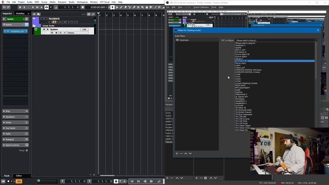Toggle Read automation R in toolbar
This screenshot has width=329, height=185.
[33, 7]
